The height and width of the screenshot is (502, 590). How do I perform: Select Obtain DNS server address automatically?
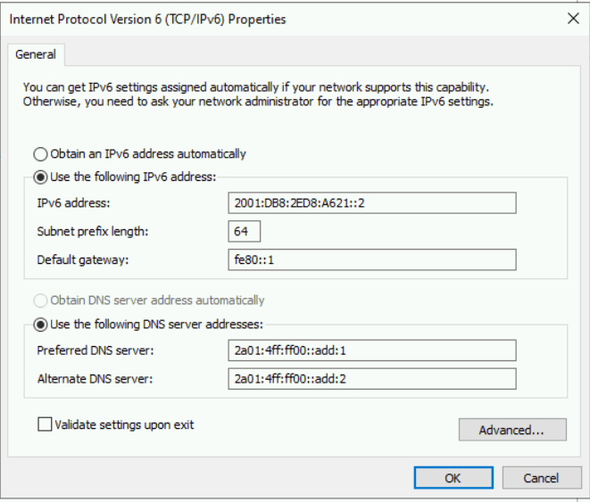41,300
